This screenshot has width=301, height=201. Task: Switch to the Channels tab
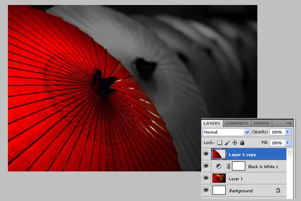[x=237, y=123]
